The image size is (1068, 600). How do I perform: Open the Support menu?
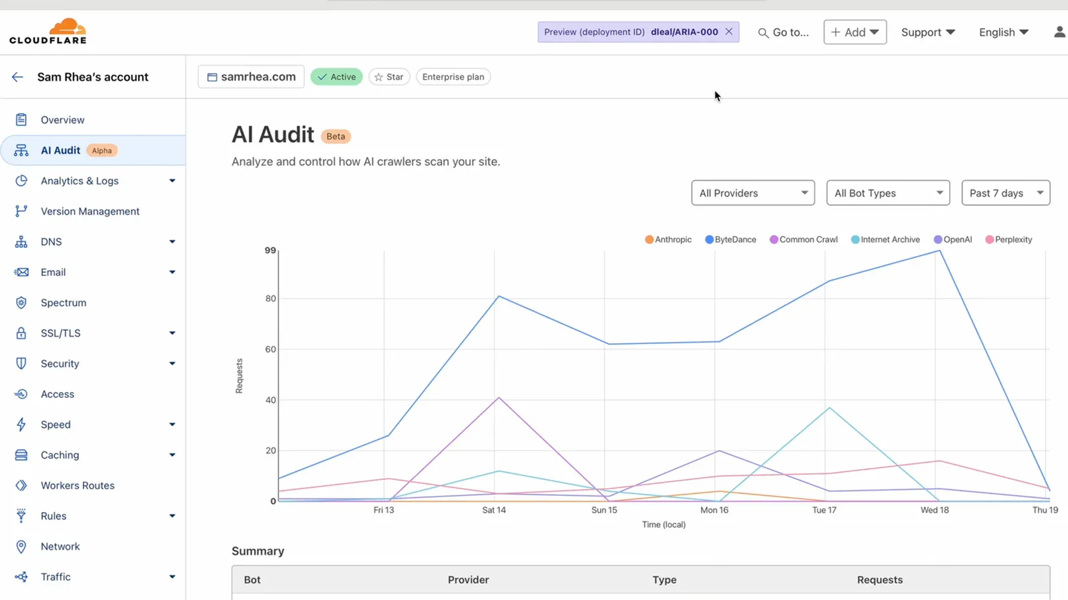pyautogui.click(x=928, y=32)
